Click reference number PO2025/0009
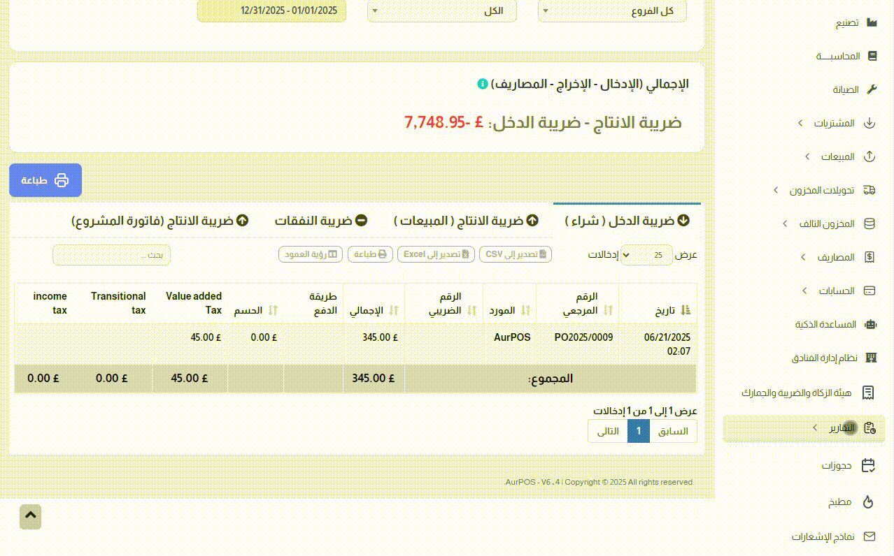The height and width of the screenshot is (556, 894). pos(583,337)
